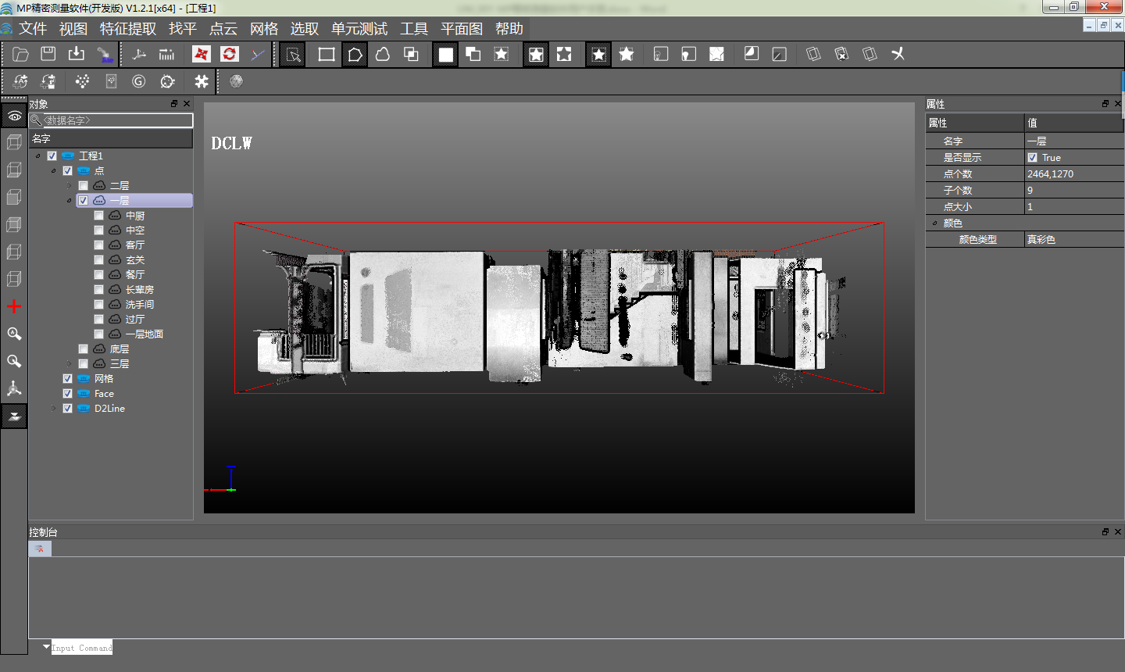This screenshot has width=1125, height=672.
Task: Click the sphere mesh icon in toolbar
Action: point(236,81)
